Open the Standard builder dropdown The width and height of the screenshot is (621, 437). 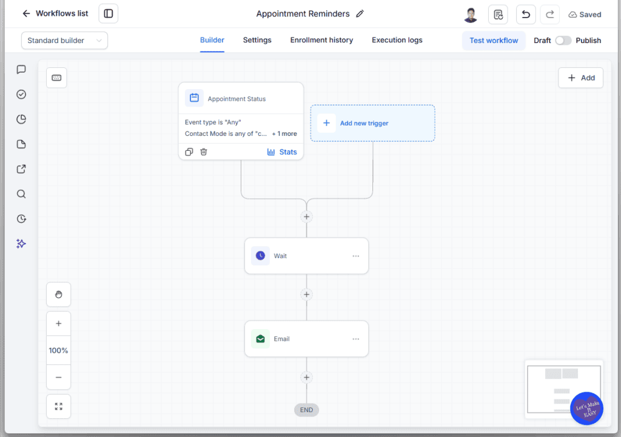64,41
